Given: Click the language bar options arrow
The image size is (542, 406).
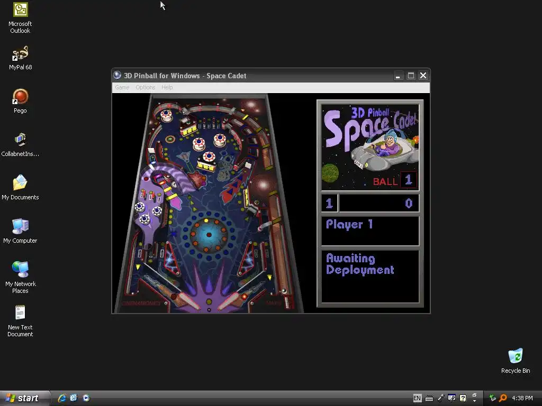Looking at the screenshot, I should (x=474, y=401).
